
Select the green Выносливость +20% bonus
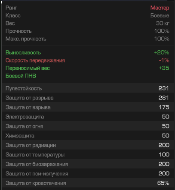[87, 53]
